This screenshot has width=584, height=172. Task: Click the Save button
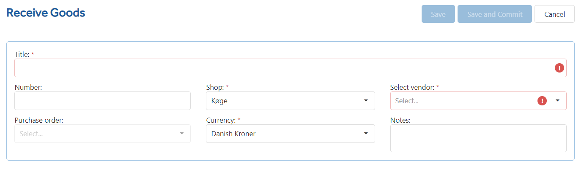tap(438, 14)
